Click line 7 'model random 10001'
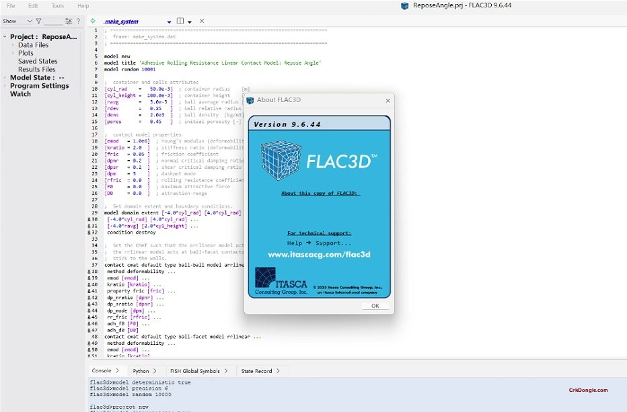 pos(130,69)
